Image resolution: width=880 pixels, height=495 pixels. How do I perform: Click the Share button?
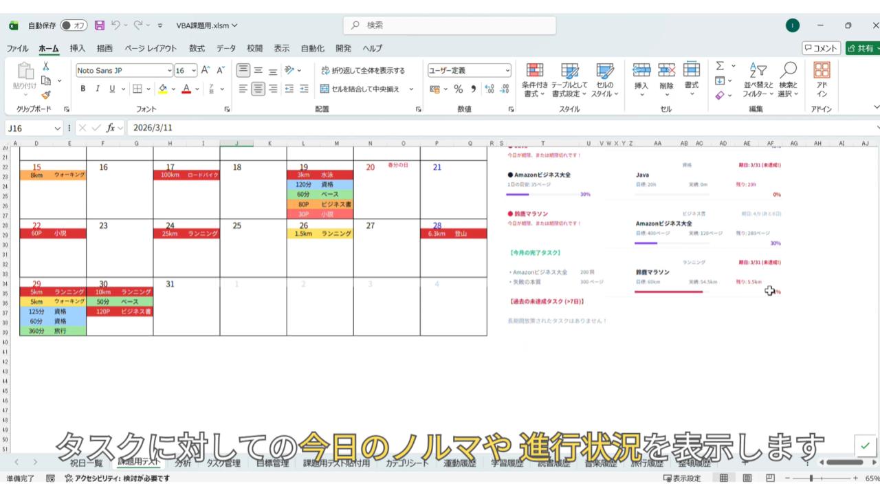tap(863, 48)
